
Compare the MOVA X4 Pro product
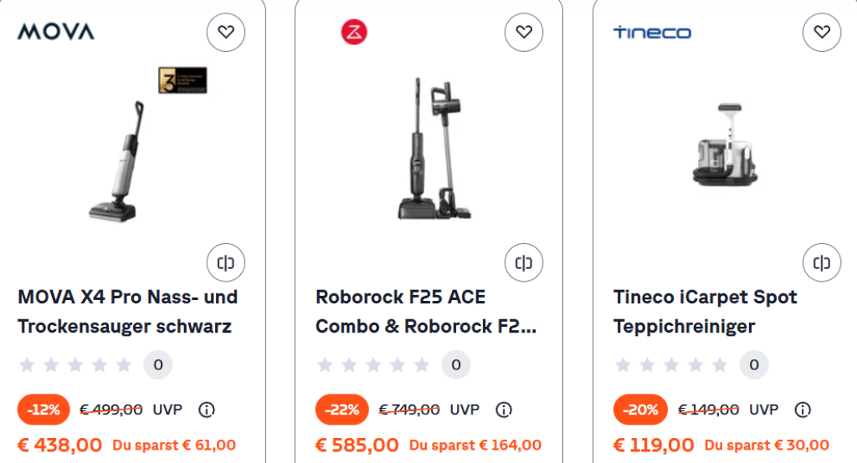click(226, 263)
